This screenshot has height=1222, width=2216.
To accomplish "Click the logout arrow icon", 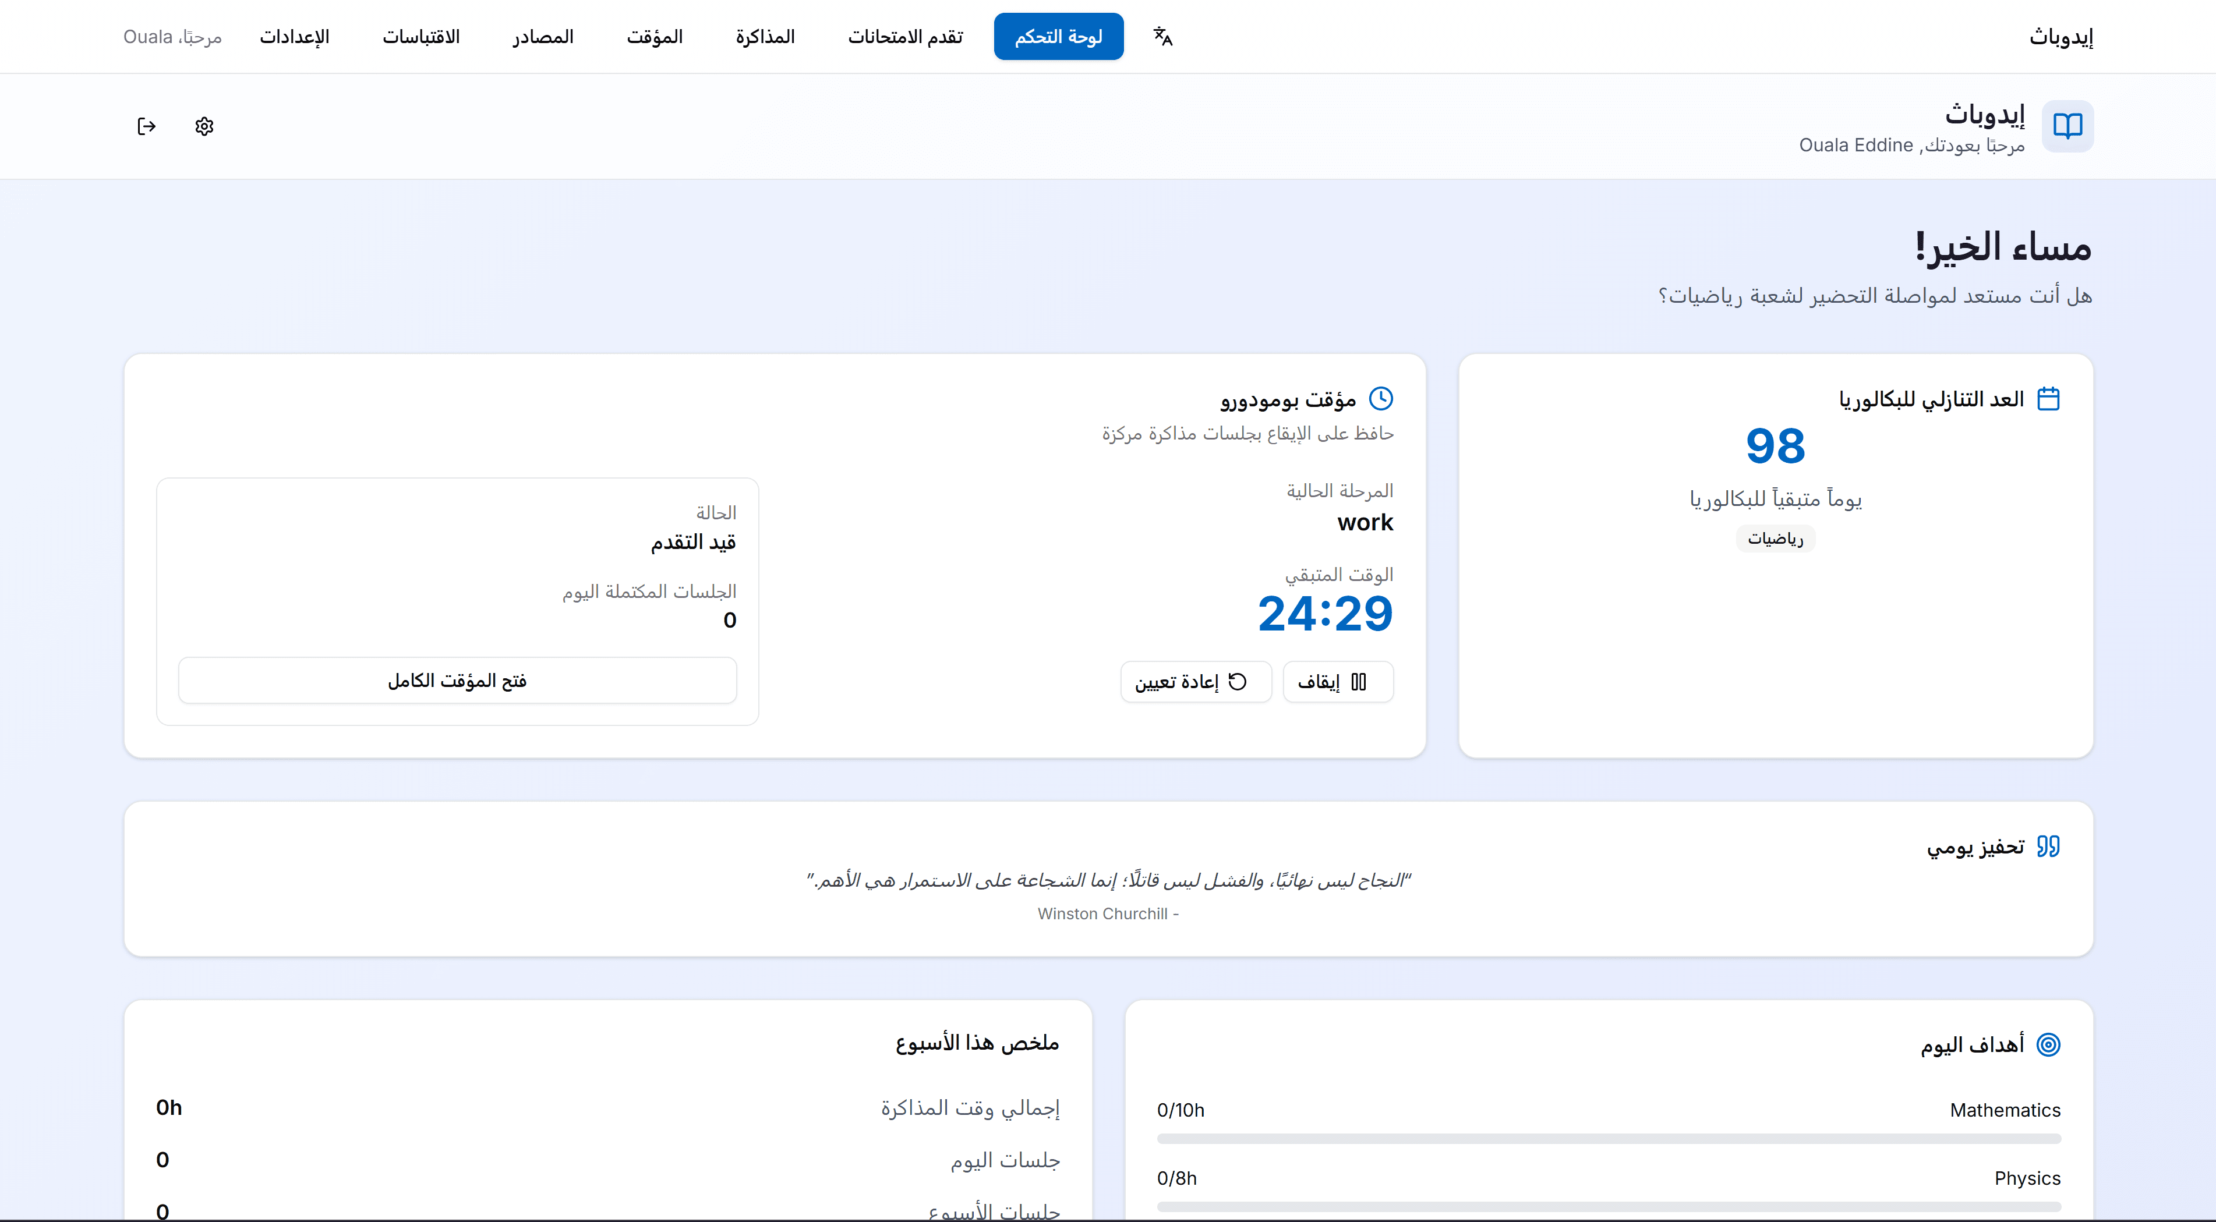I will click(146, 126).
